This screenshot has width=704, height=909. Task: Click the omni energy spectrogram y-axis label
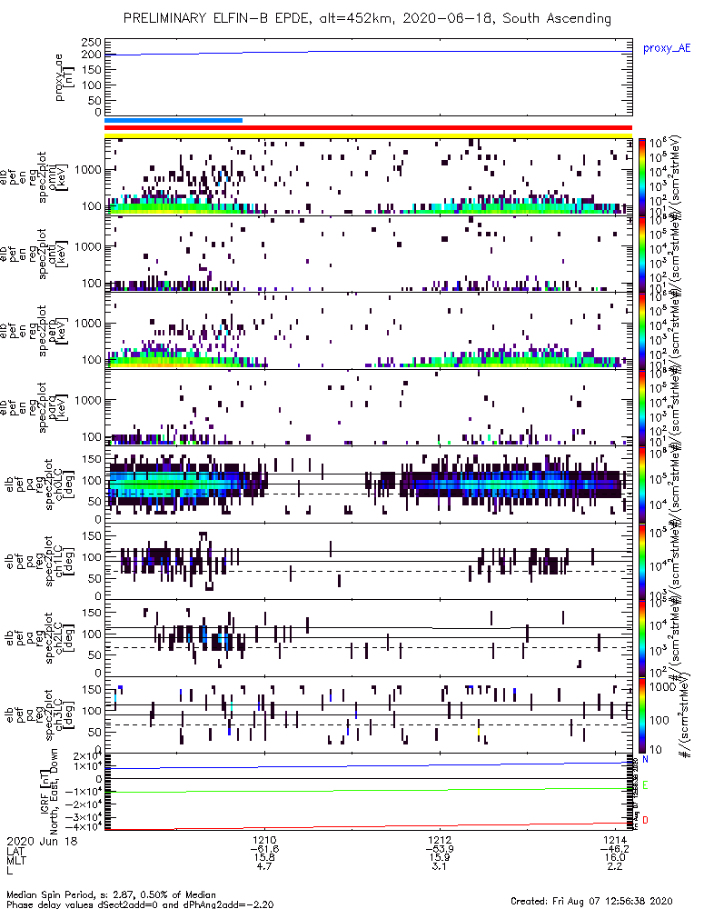click(35, 177)
